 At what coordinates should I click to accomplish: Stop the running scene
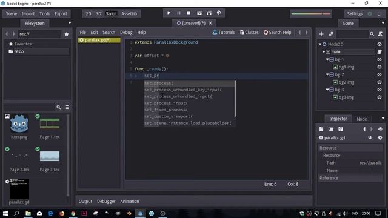click(x=189, y=13)
